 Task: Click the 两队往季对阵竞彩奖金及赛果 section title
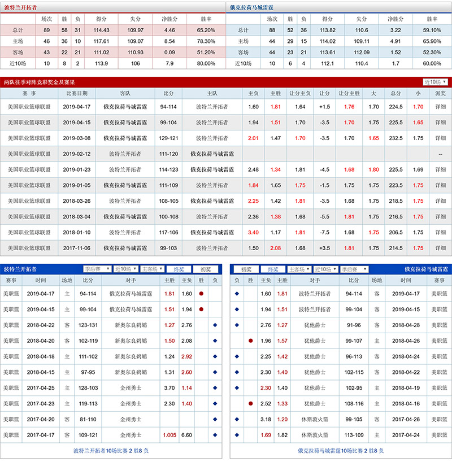(x=39, y=82)
